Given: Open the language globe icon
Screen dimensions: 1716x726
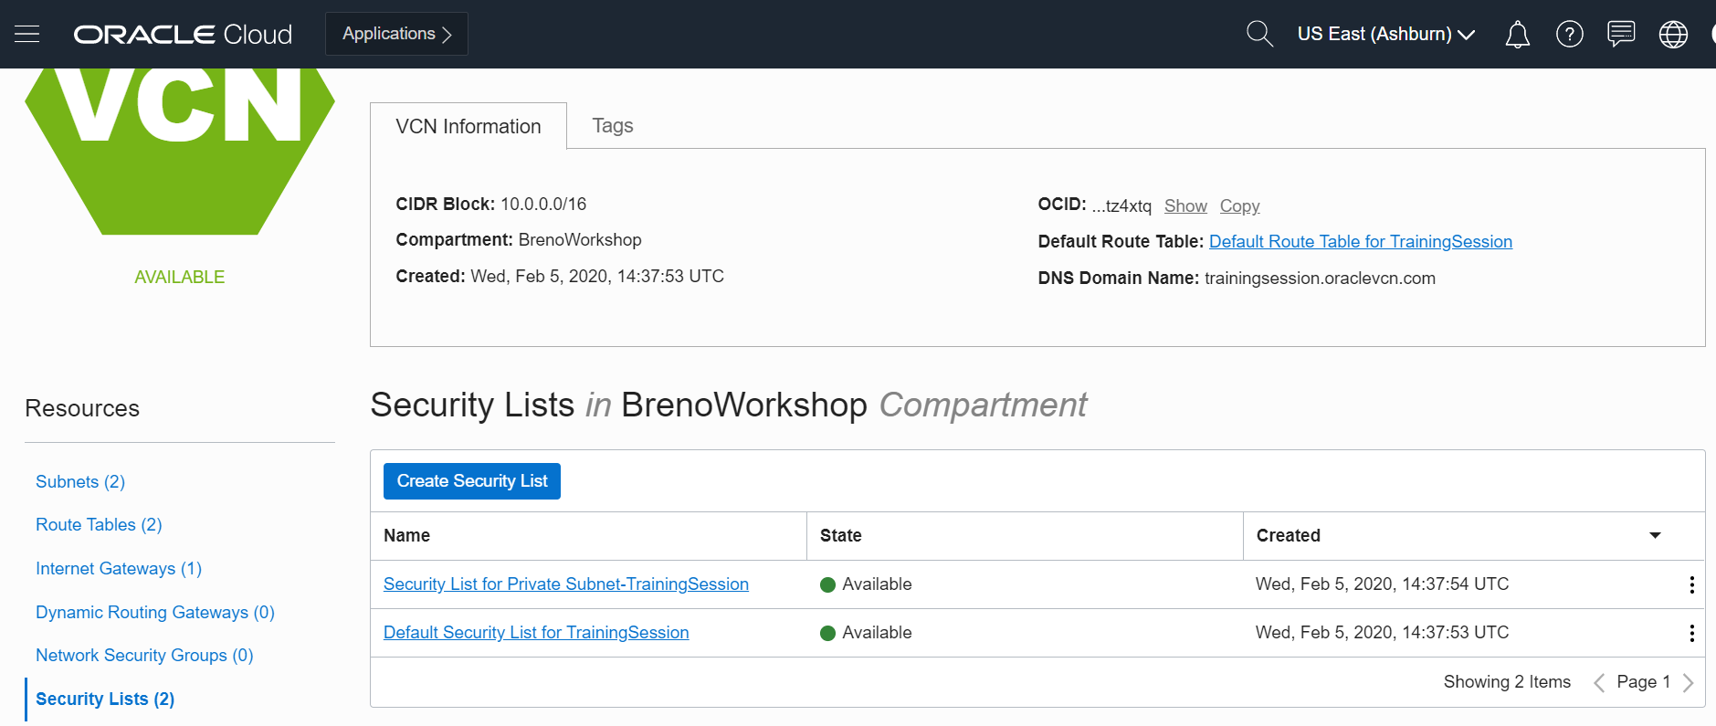Looking at the screenshot, I should [x=1673, y=35].
